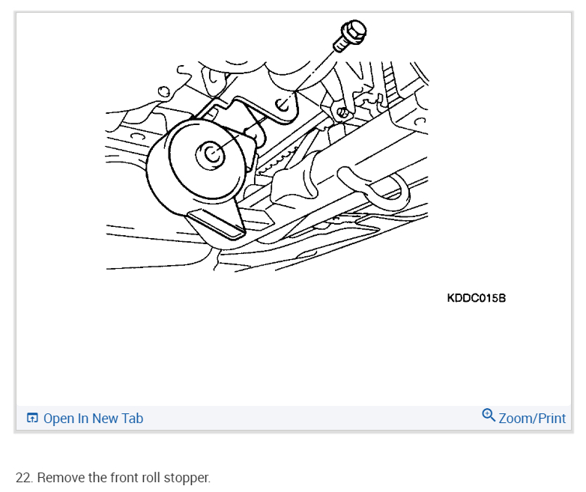This screenshot has width=586, height=492.
Task: Click the Zoom/Print magnifier icon
Action: coord(489,415)
